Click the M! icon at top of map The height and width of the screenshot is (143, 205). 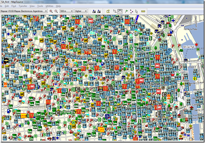point(91,21)
